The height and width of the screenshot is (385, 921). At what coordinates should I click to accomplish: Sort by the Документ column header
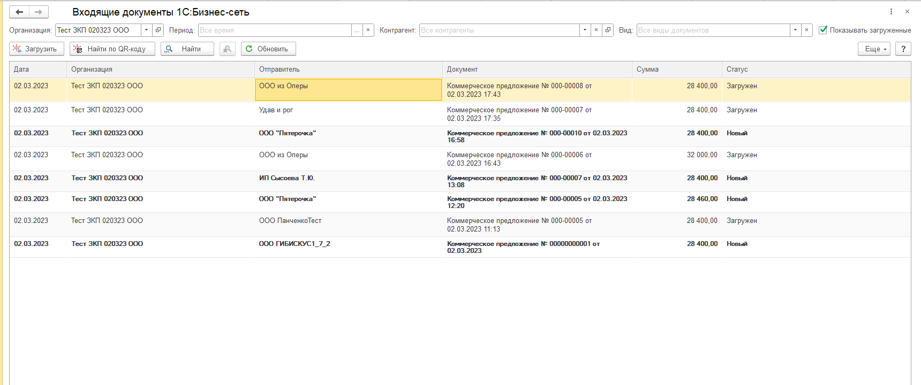click(537, 69)
